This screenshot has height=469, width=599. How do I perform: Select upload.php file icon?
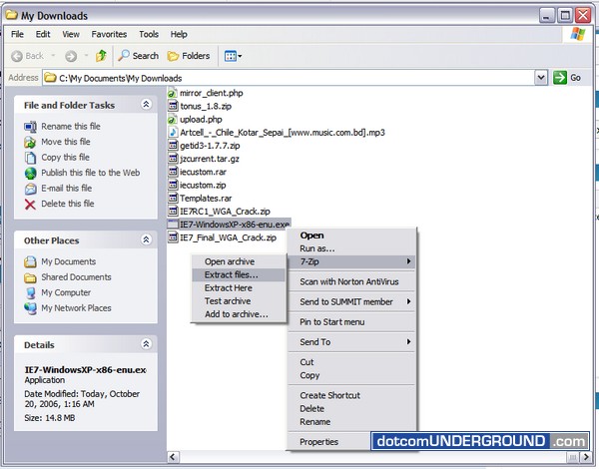[x=173, y=119]
